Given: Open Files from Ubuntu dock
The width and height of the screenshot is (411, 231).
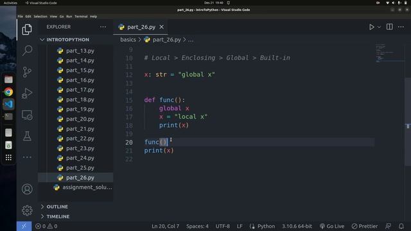Looking at the screenshot, I should [x=8, y=80].
